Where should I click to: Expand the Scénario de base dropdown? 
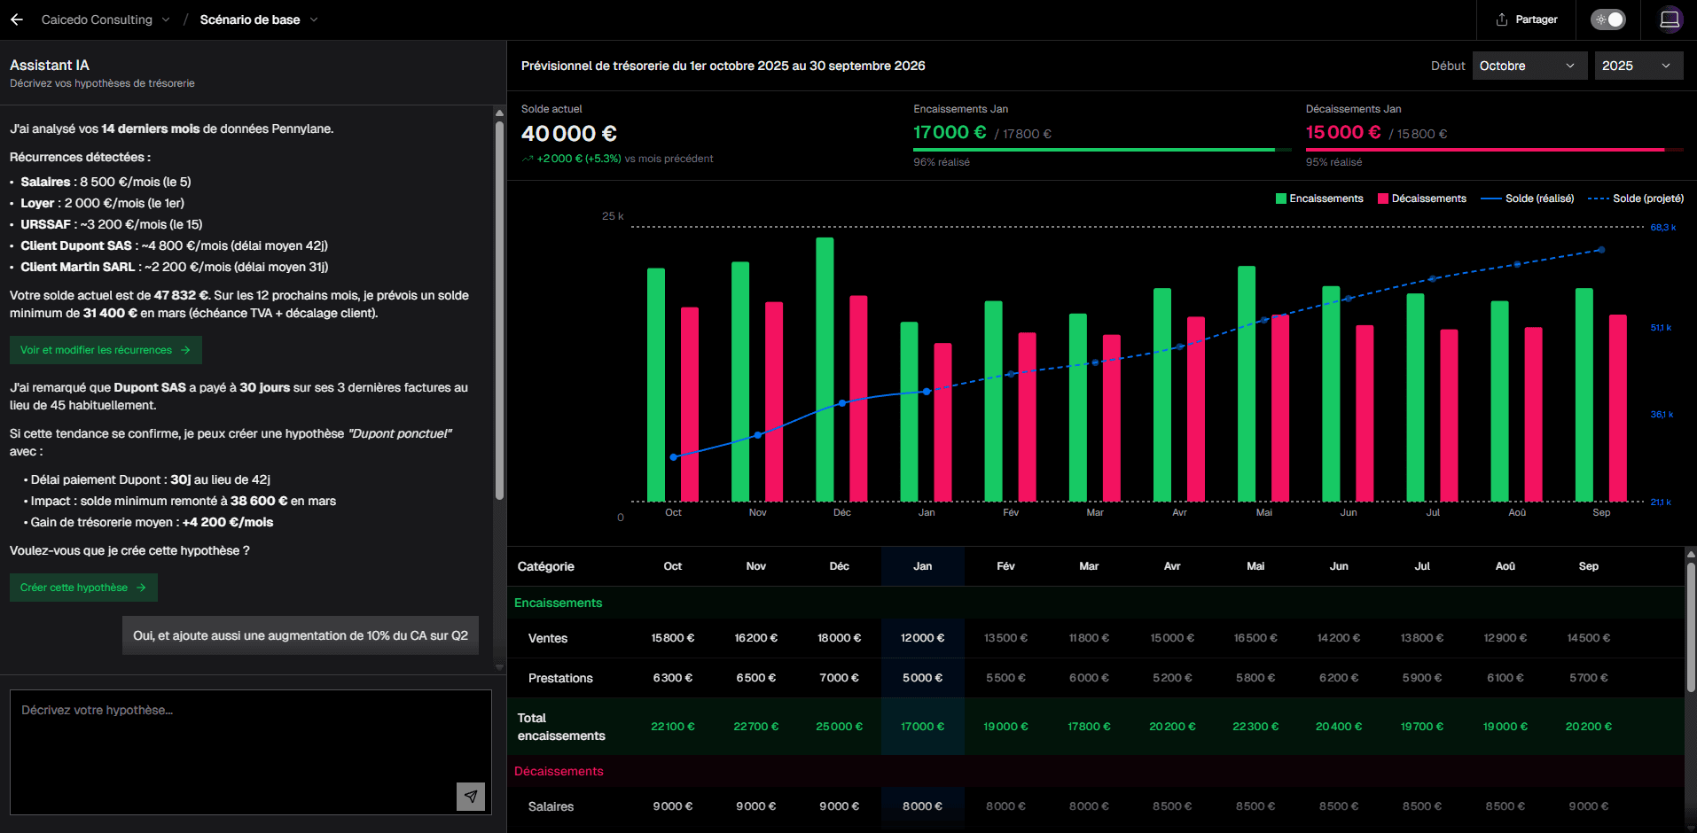pyautogui.click(x=258, y=19)
